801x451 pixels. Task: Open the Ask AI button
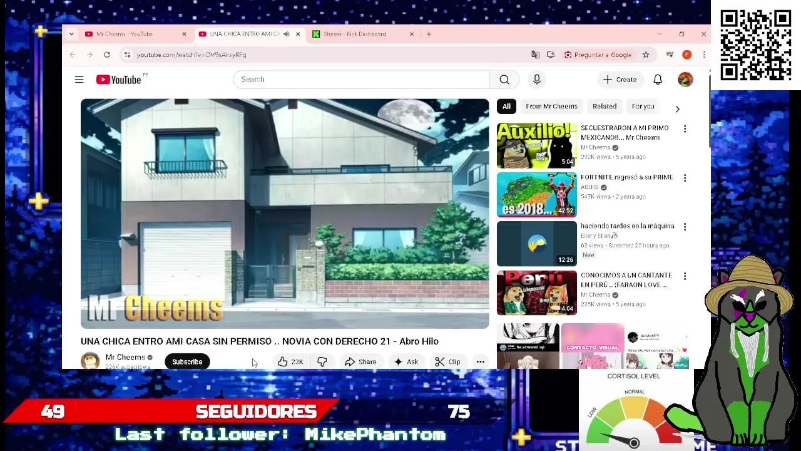(x=406, y=361)
